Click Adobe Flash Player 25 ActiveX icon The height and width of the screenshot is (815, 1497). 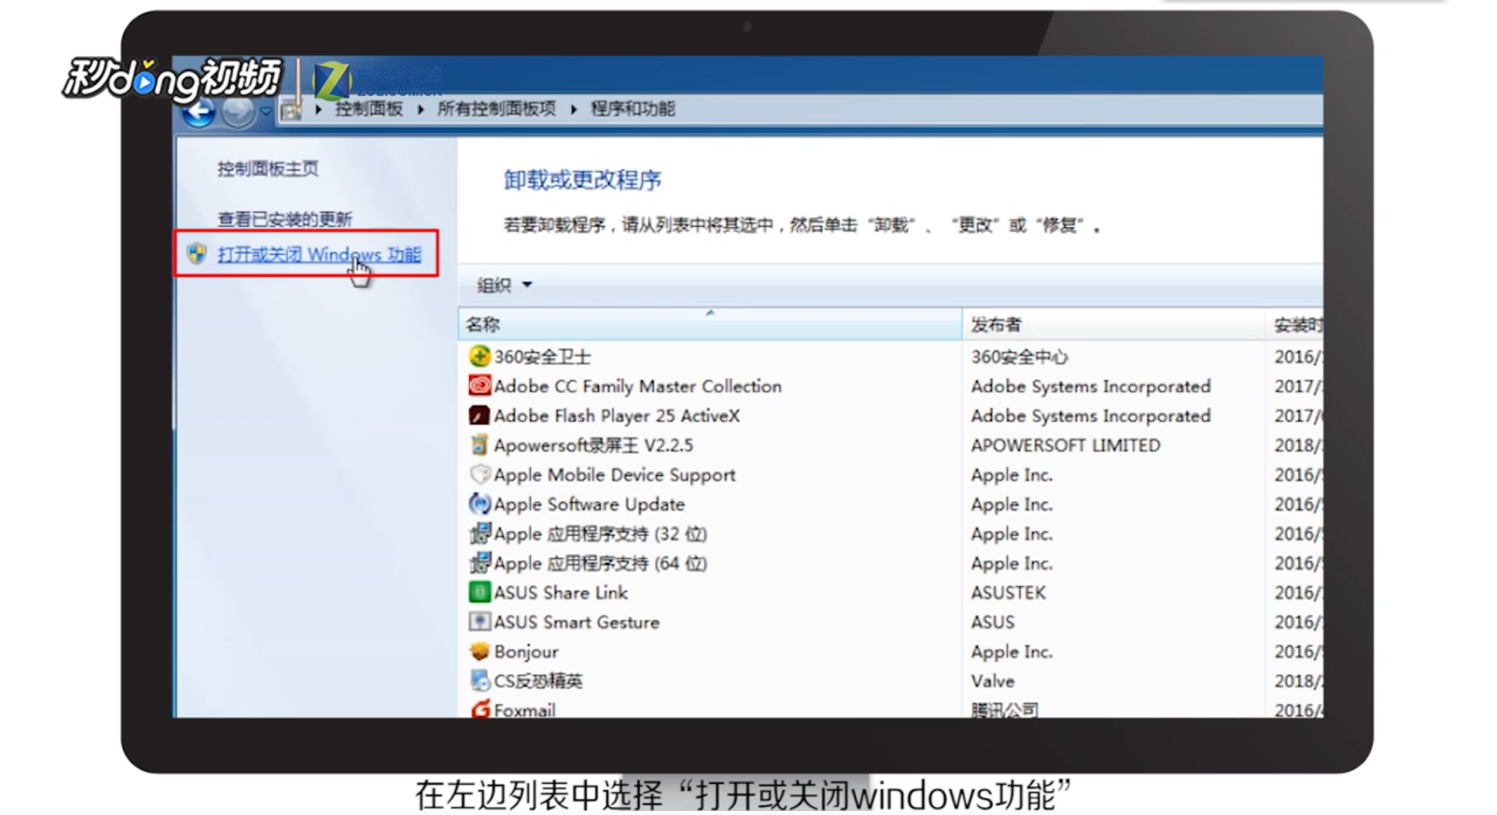(x=480, y=416)
